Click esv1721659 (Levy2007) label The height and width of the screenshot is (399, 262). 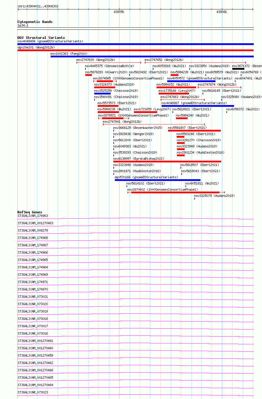tap(152, 109)
